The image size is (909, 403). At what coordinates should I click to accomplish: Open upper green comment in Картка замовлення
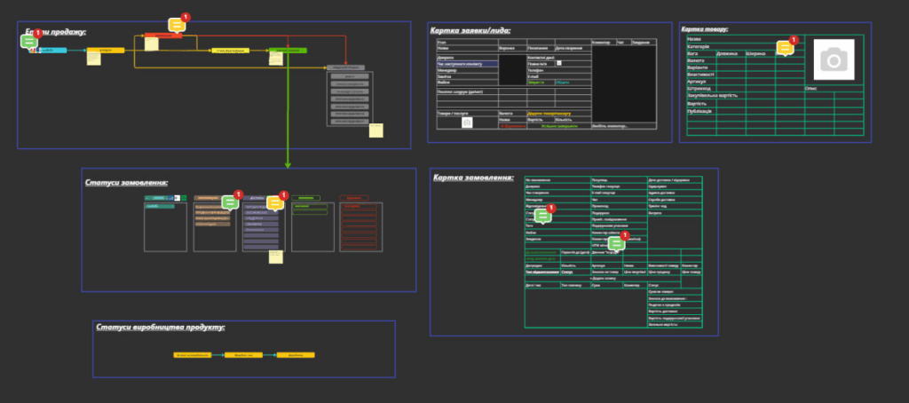(542, 216)
